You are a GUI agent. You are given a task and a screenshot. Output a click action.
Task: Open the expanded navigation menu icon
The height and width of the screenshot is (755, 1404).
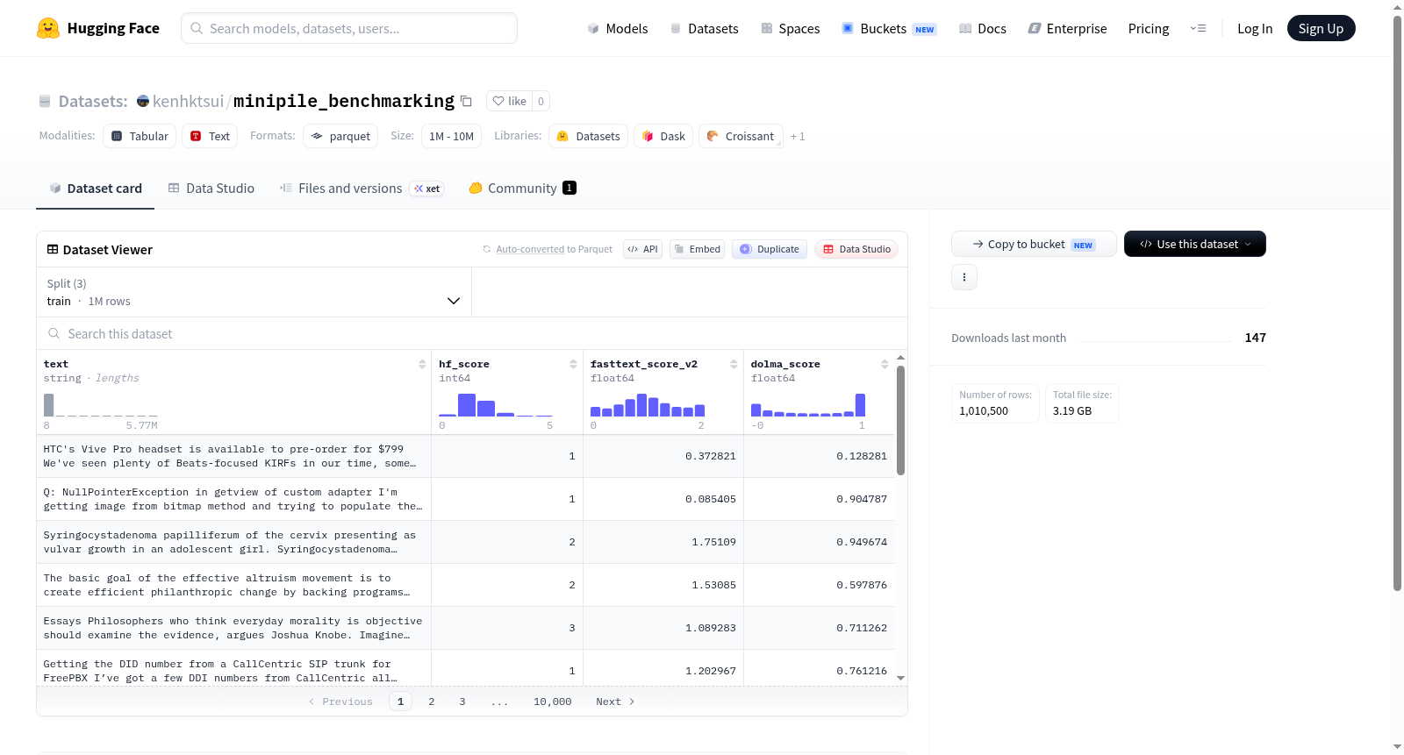(x=1198, y=28)
